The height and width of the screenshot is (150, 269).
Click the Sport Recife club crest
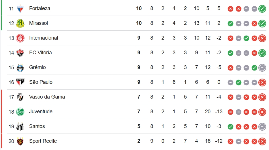(20, 141)
